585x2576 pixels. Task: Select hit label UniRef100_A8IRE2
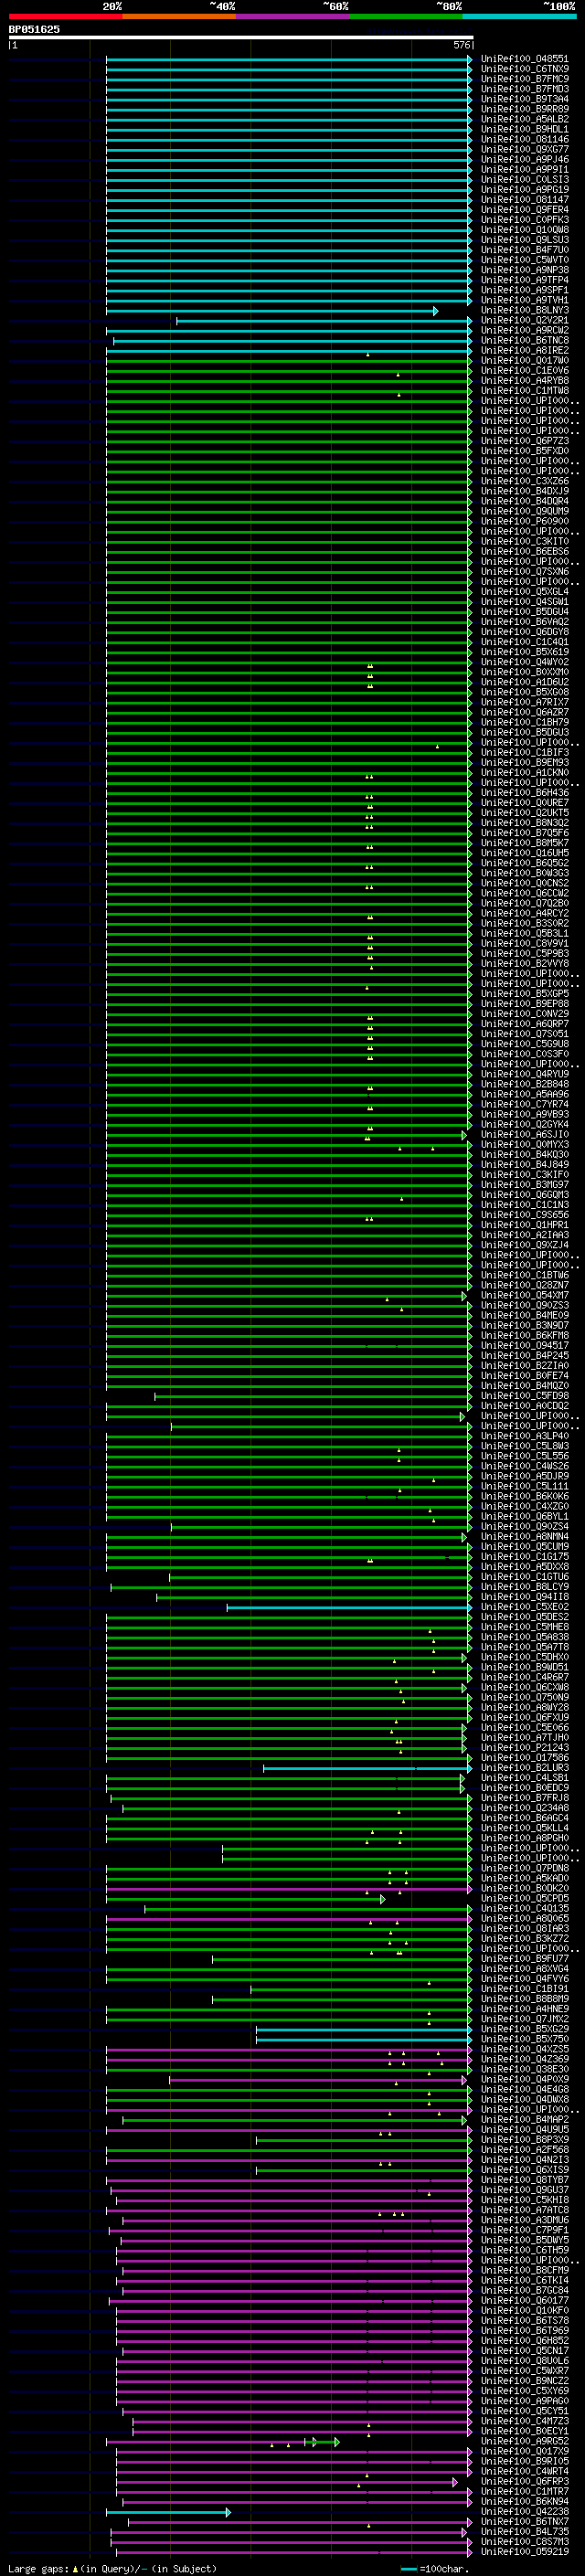pyautogui.click(x=524, y=350)
